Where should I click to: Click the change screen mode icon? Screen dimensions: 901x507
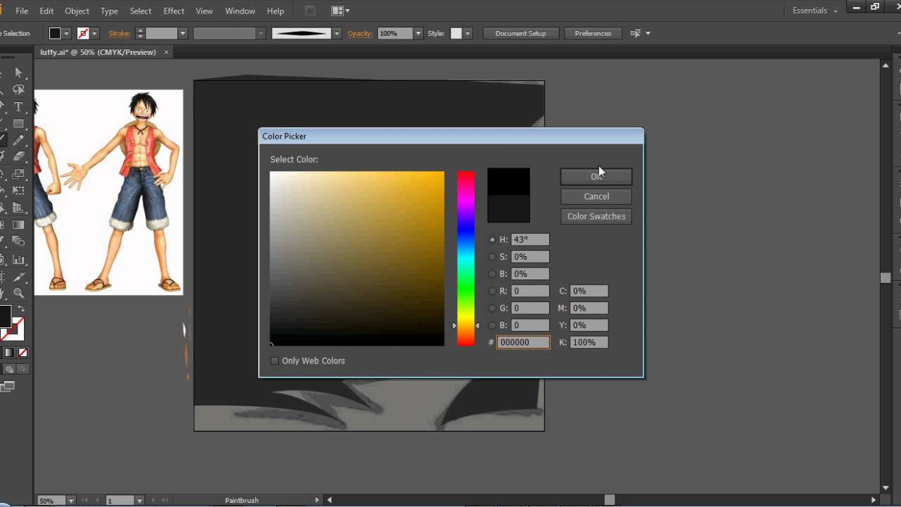[8, 386]
